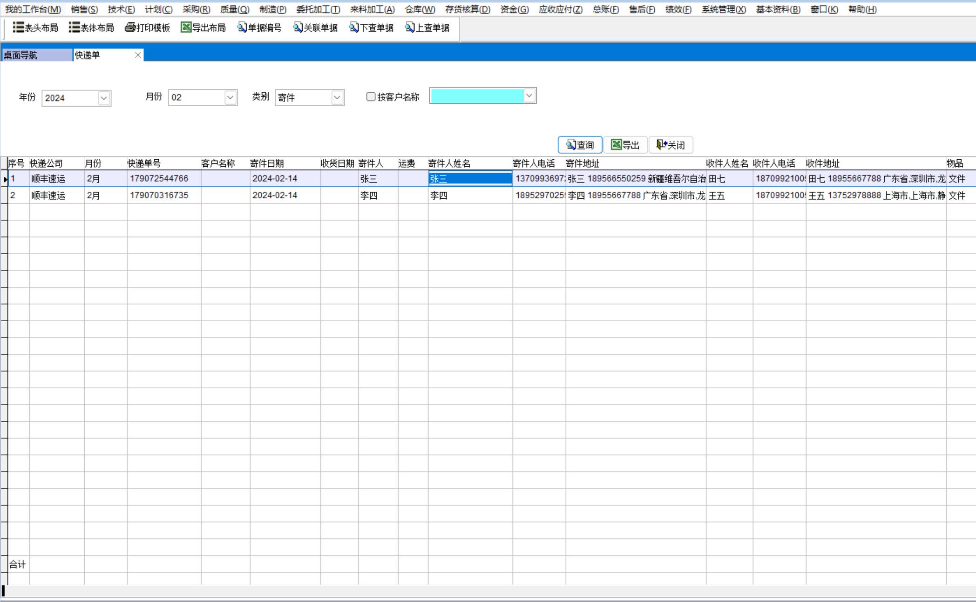Image resolution: width=976 pixels, height=602 pixels.
Task: Click the 导出 button
Action: (x=625, y=145)
